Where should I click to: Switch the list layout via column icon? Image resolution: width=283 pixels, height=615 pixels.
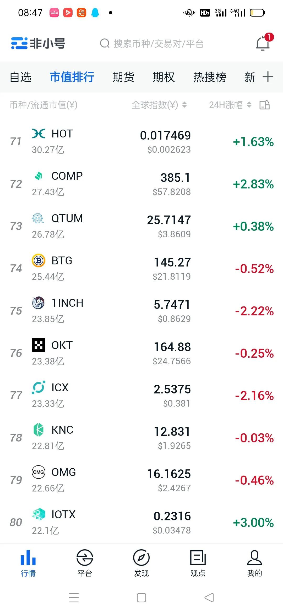(265, 105)
